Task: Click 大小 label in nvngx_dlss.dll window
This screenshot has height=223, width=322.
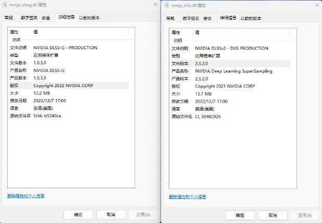Action: [176, 94]
